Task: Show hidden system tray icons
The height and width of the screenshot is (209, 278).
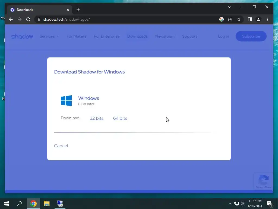Action: [x=230, y=204]
